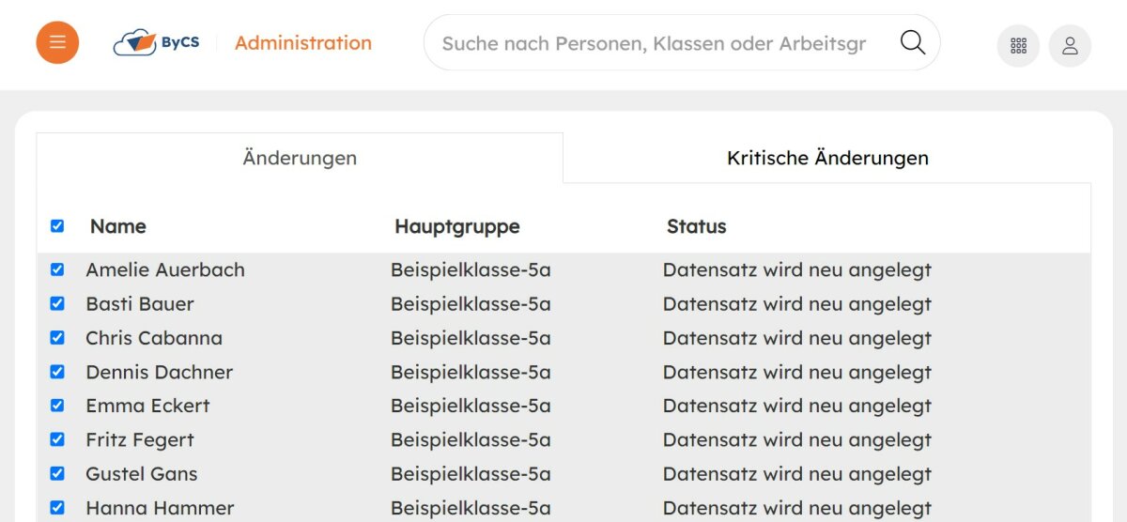Viewport: 1127px width, 522px height.
Task: Click the Status column header
Action: point(697,226)
